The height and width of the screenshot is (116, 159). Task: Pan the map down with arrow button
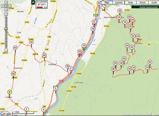tap(6, 9)
